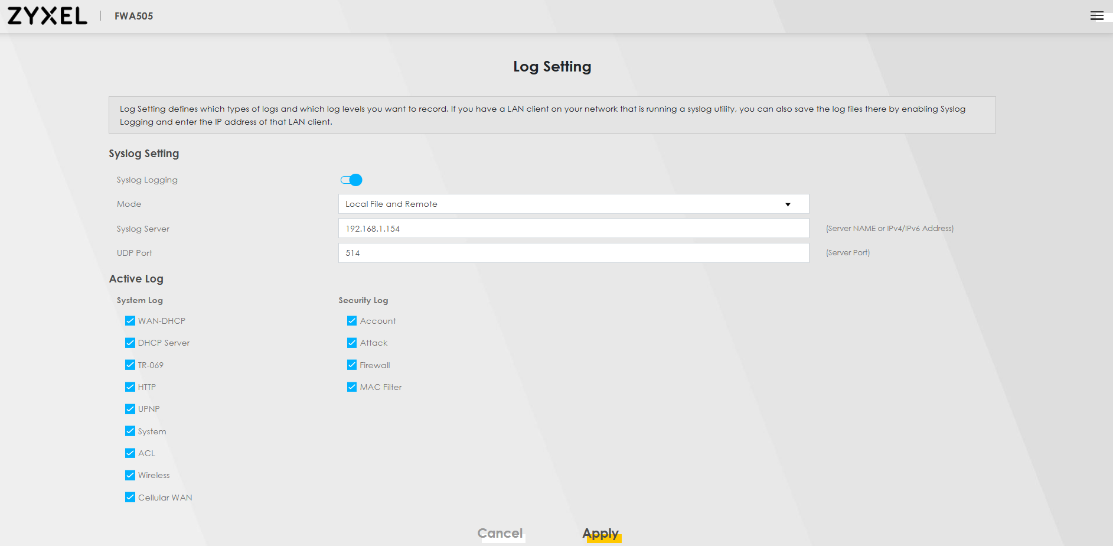Image resolution: width=1113 pixels, height=546 pixels.
Task: Click the Syslog Server address field
Action: tap(573, 228)
